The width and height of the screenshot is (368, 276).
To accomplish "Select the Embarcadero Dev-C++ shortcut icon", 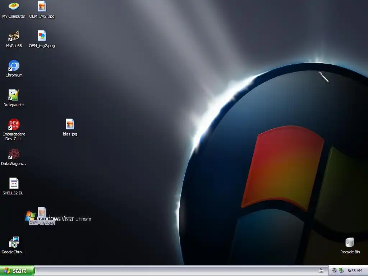I will coord(14,124).
